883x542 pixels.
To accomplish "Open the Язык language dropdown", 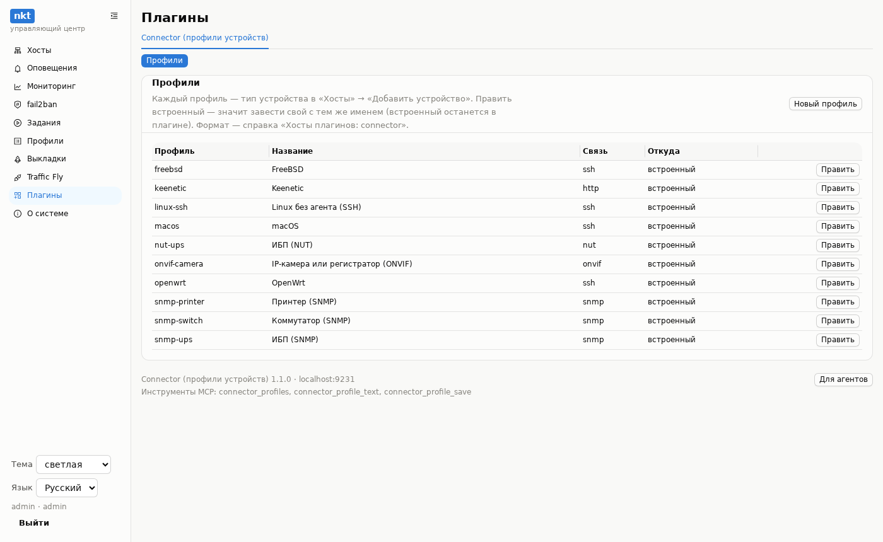I will [67, 488].
